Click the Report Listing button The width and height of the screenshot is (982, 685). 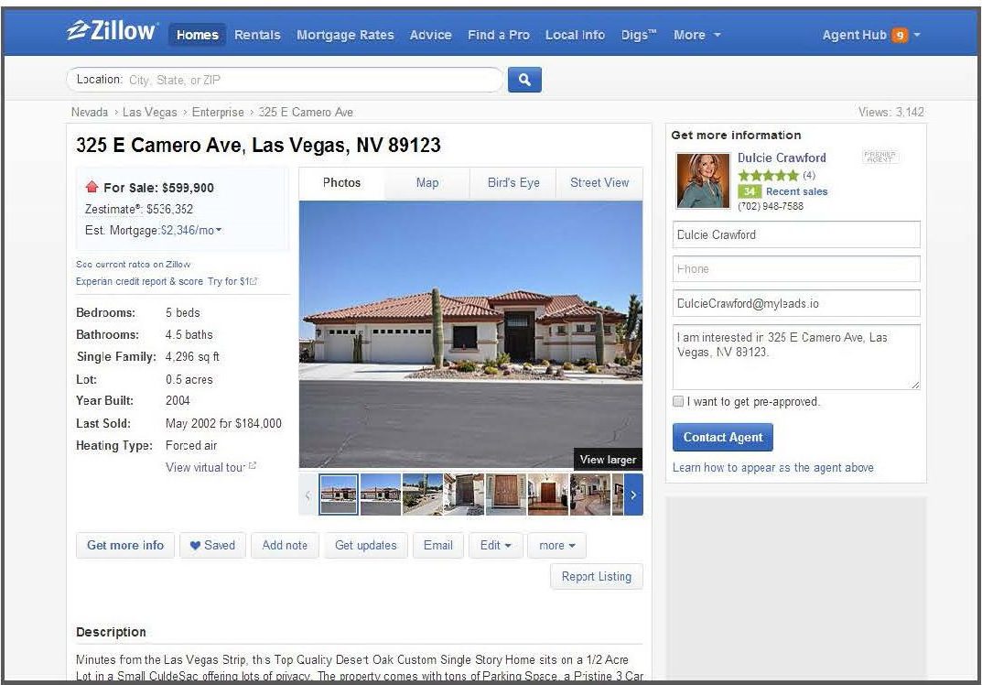[596, 577]
